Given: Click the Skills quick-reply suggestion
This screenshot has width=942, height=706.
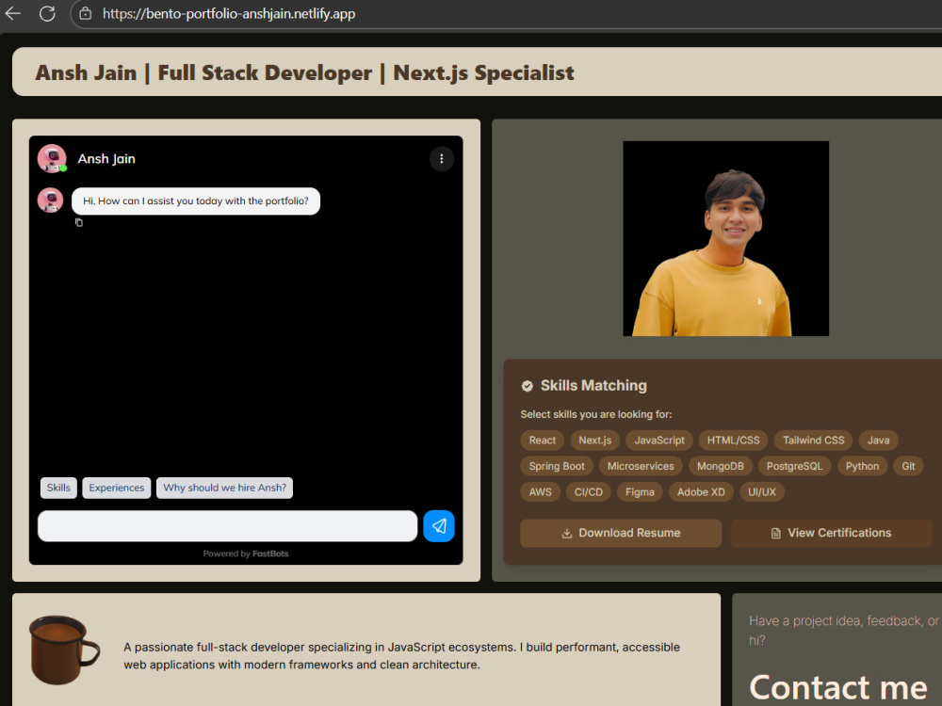Looking at the screenshot, I should tap(58, 488).
